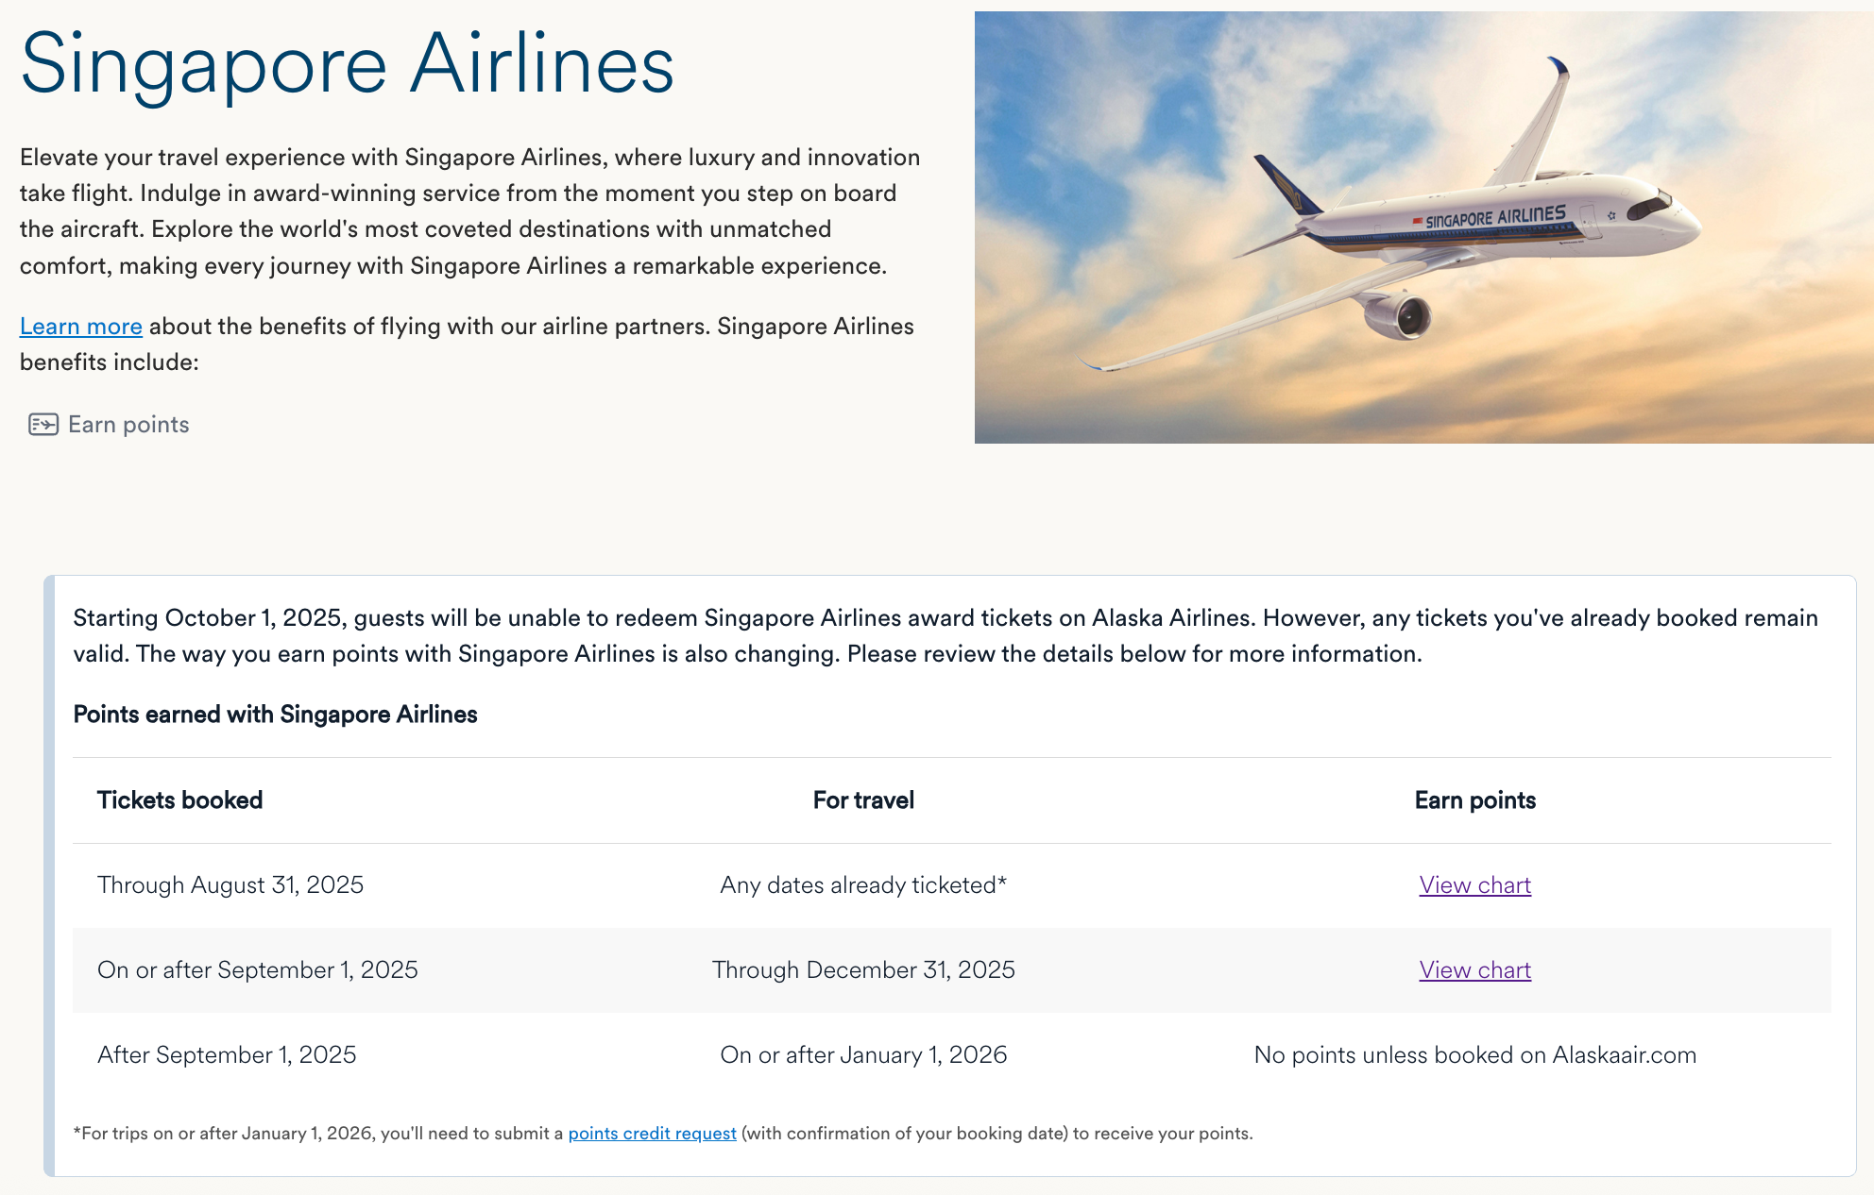Screen dimensions: 1874x1195
Task: Select the Through December 31, 2025 cell
Action: (x=863, y=970)
